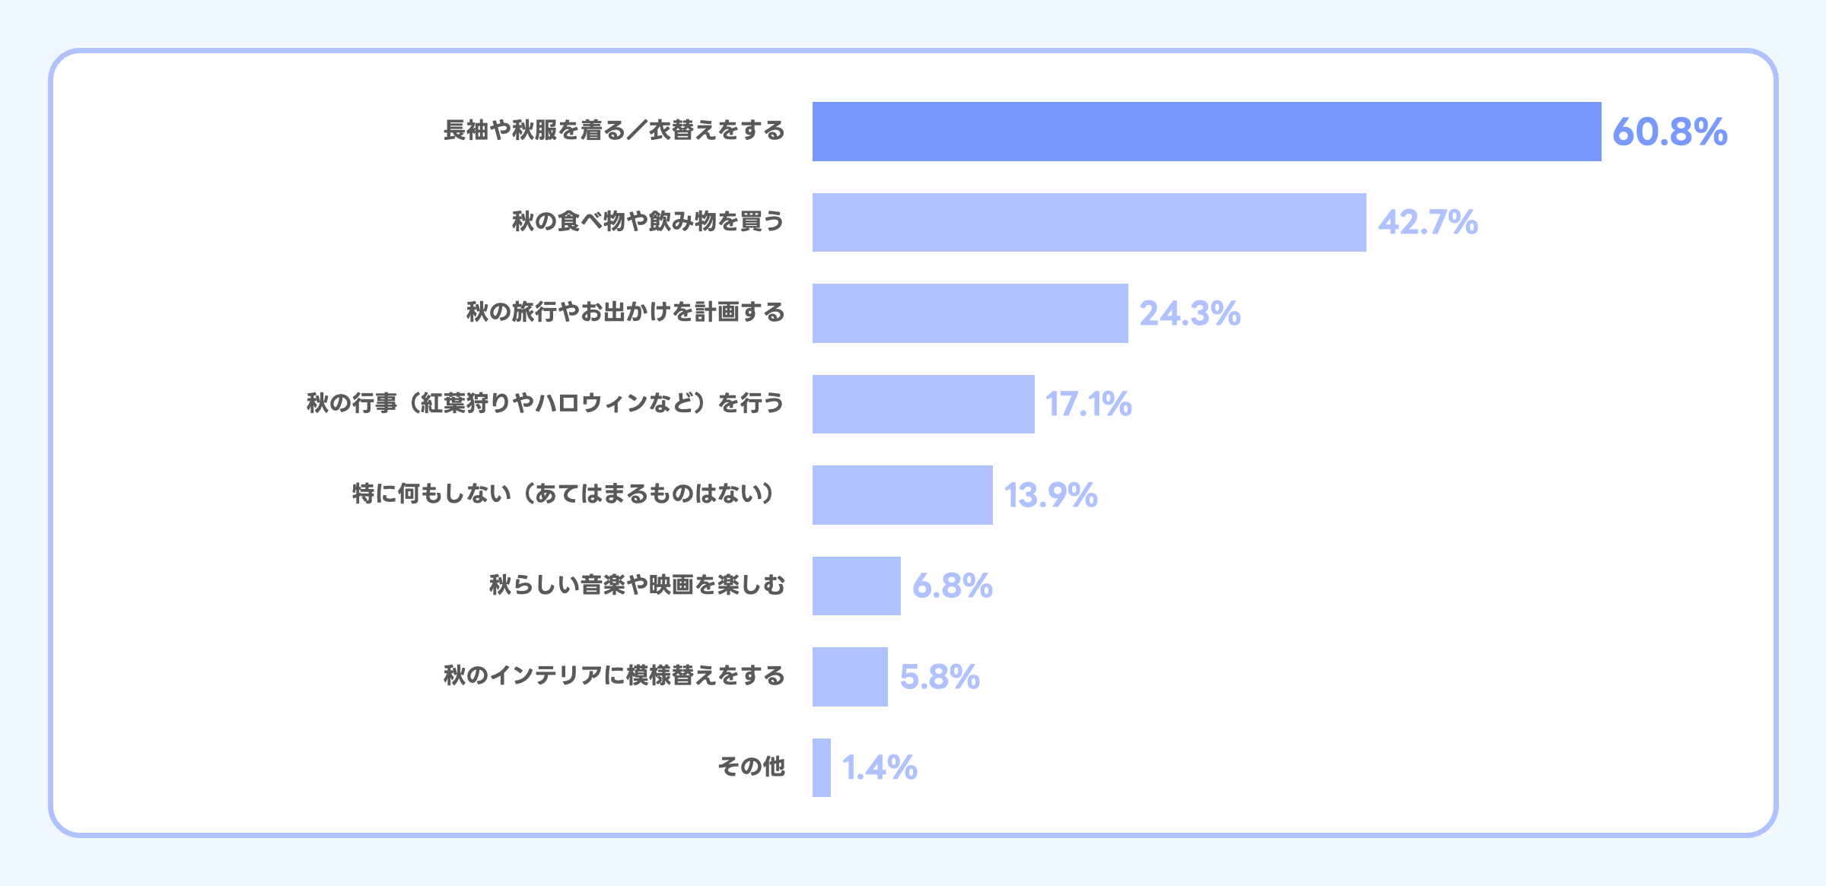1826x886 pixels.
Task: Click the 60.8% dark blue bar
Action: [1206, 132]
